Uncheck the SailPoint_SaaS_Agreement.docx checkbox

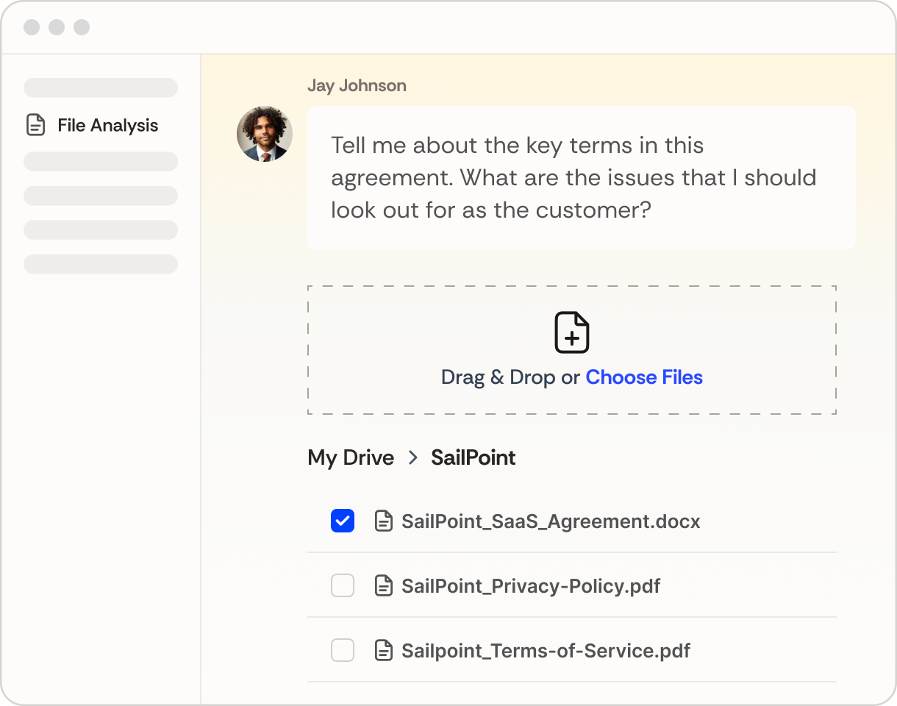[x=343, y=521]
